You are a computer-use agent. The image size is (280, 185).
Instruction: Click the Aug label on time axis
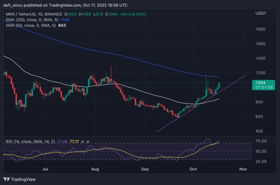(95, 169)
